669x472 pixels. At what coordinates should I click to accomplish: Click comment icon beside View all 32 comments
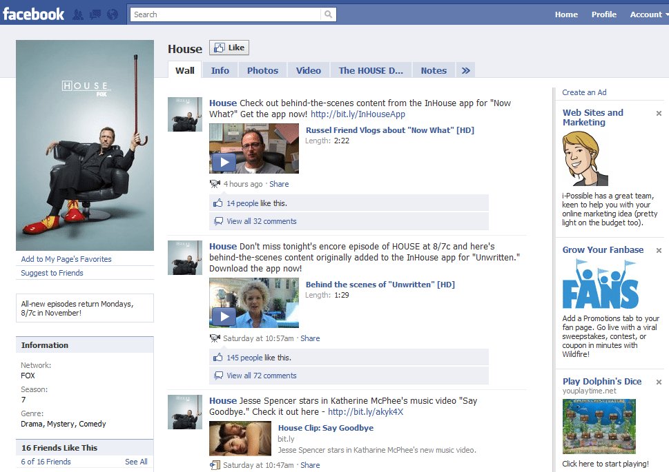tap(218, 221)
